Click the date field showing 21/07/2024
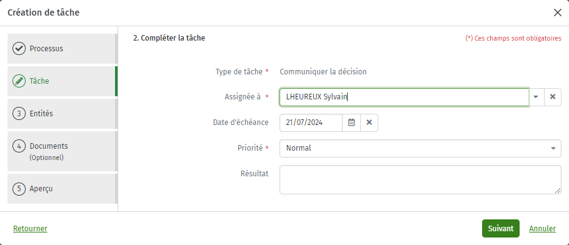Screen dimensions: 569x245 311,122
